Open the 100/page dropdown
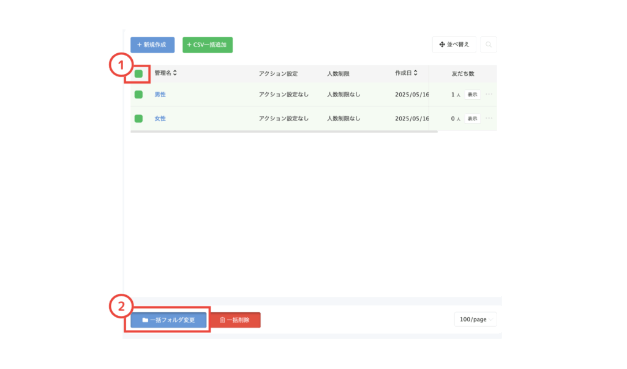This screenshot has width=627, height=369. (x=475, y=320)
